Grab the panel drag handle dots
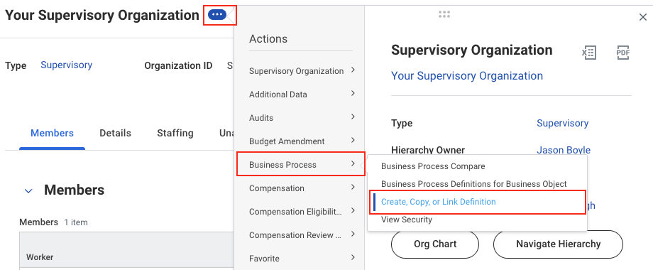 [444, 14]
